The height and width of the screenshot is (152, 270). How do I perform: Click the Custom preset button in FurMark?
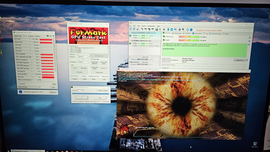point(99,72)
